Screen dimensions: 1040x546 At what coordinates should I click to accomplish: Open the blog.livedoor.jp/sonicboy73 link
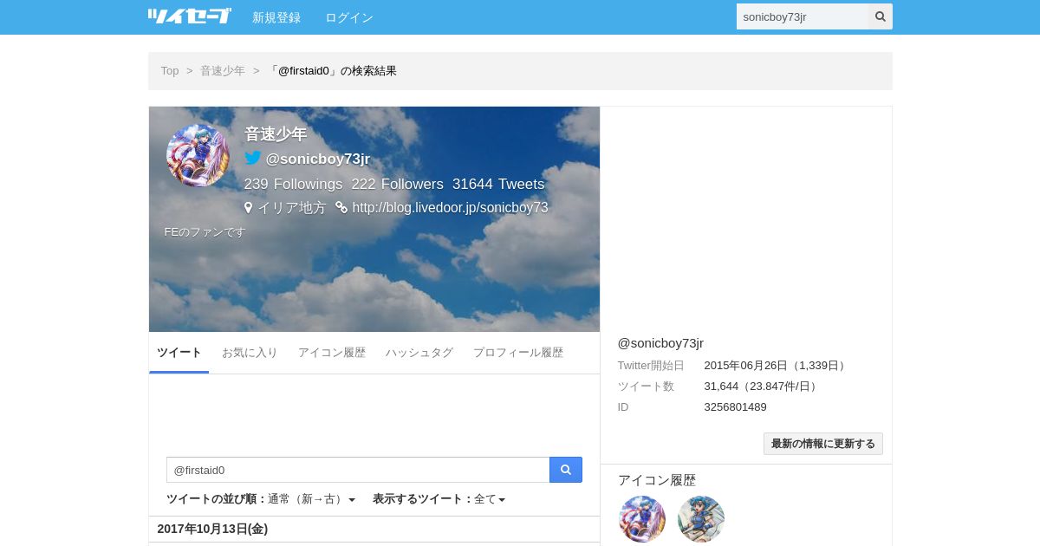coord(451,208)
